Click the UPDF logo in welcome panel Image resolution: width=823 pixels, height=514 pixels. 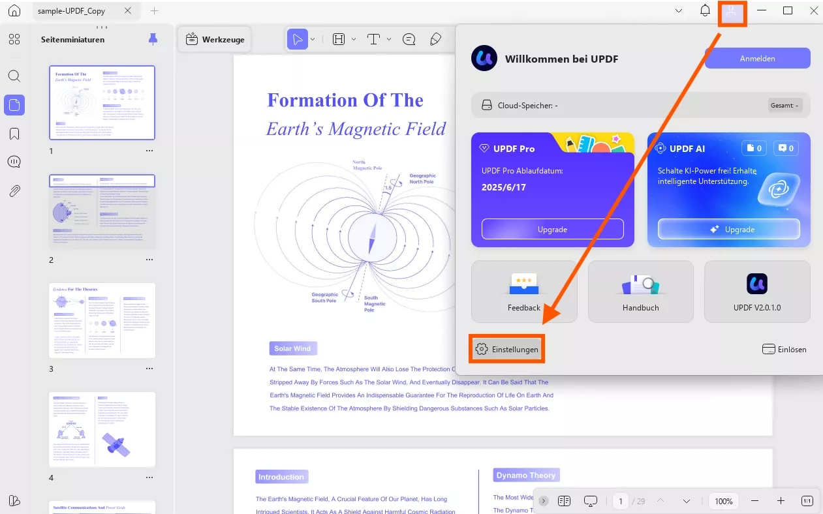coord(484,59)
